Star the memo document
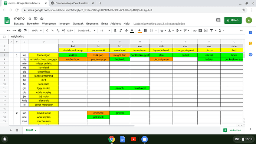 pos(30,19)
